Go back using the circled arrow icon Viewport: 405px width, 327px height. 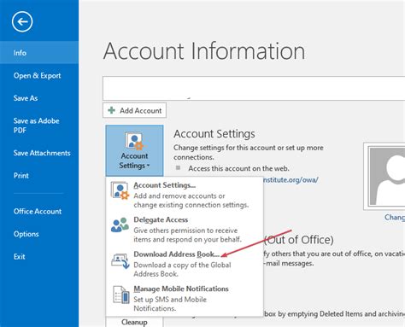tap(22, 21)
